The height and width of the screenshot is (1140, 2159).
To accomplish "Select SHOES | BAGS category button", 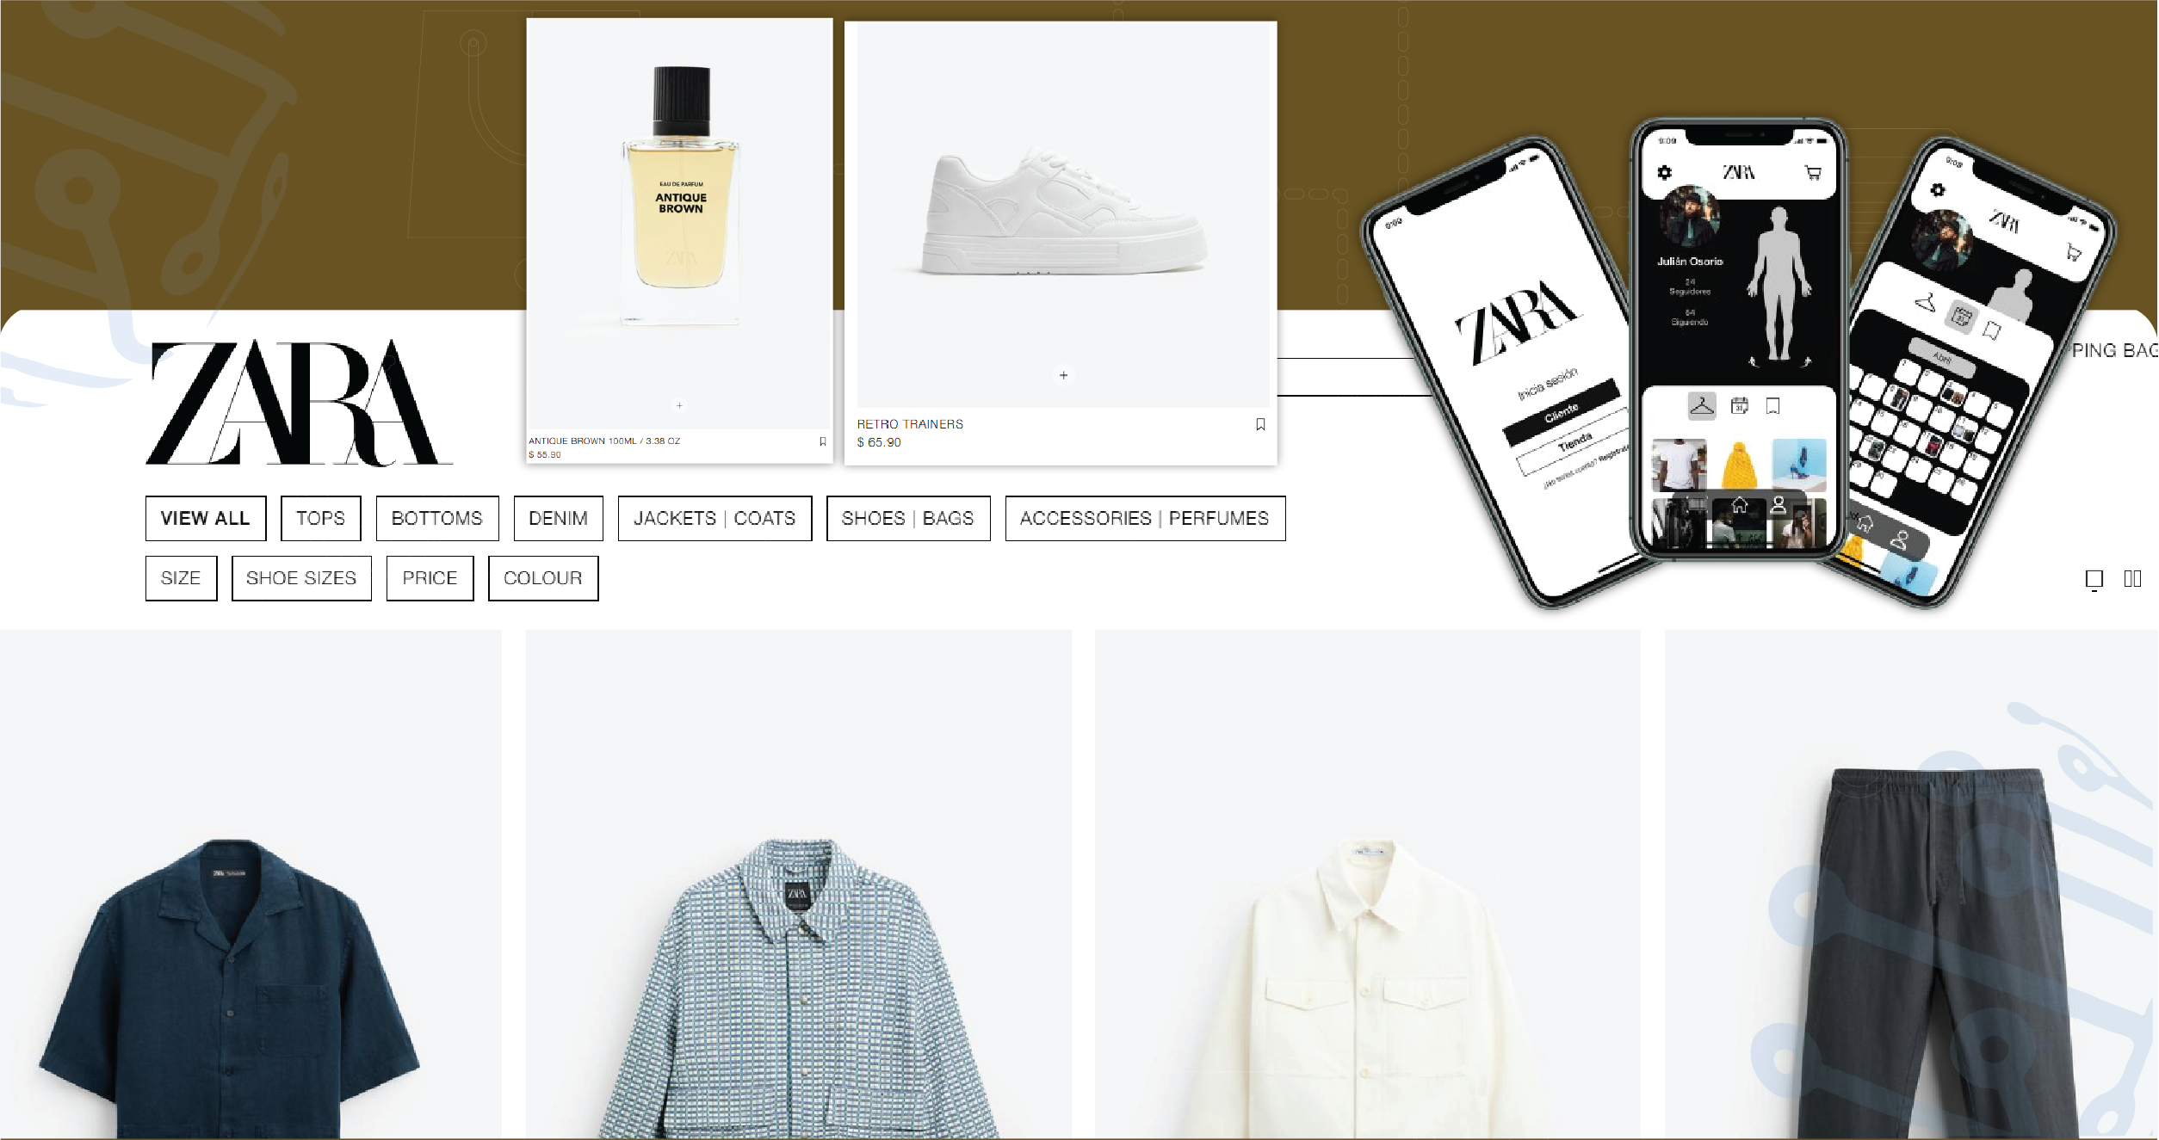I will point(906,518).
